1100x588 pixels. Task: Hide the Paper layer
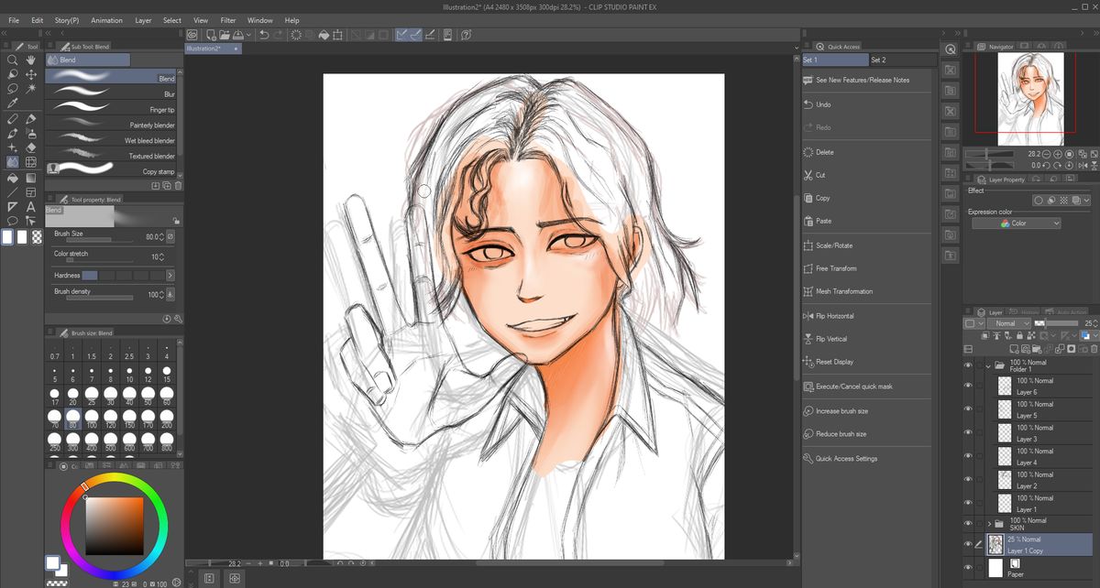[968, 568]
